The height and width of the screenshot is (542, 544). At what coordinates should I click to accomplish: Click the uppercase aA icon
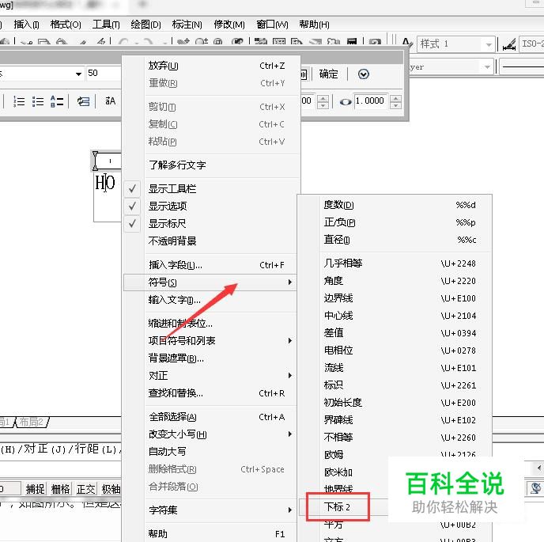click(x=110, y=101)
